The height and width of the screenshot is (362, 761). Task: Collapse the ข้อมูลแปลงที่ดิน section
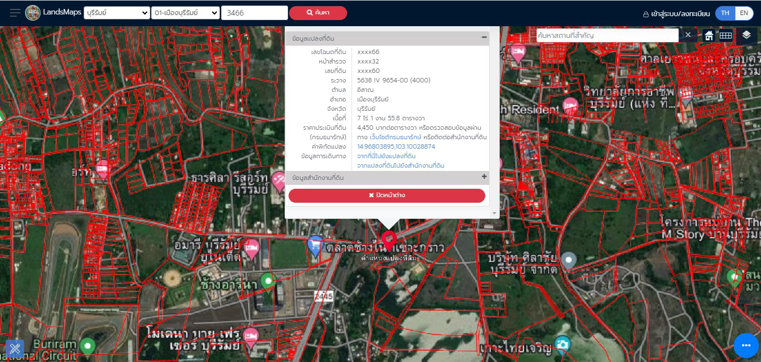484,38
